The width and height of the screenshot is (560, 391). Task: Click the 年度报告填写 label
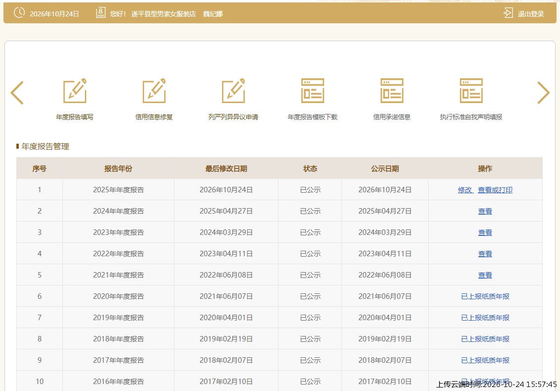[x=75, y=117]
